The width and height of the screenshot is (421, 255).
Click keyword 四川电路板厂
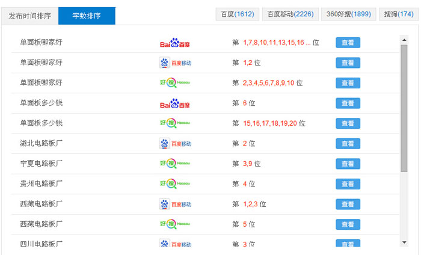coord(41,244)
